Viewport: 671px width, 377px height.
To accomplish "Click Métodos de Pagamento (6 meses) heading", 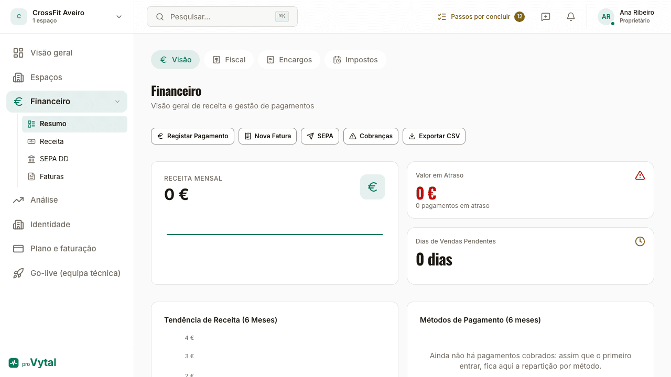I will coord(480,320).
